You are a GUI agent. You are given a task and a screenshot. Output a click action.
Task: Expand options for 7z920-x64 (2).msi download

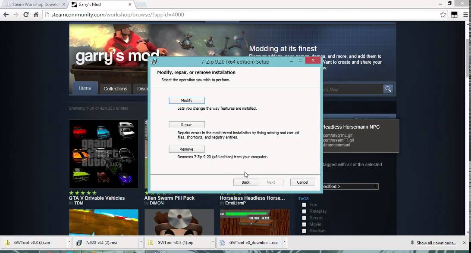(141, 242)
